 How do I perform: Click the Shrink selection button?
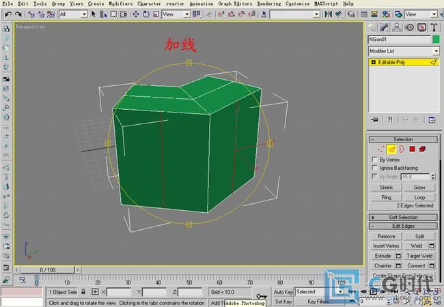386,187
